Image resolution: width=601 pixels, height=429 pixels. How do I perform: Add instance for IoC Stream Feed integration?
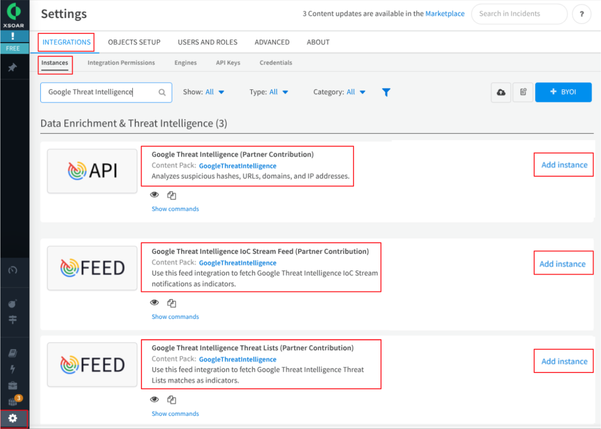[563, 264]
